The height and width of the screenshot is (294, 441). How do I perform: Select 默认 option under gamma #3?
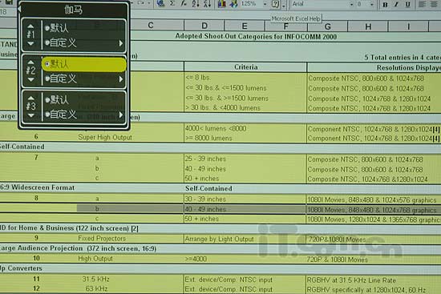[57, 99]
